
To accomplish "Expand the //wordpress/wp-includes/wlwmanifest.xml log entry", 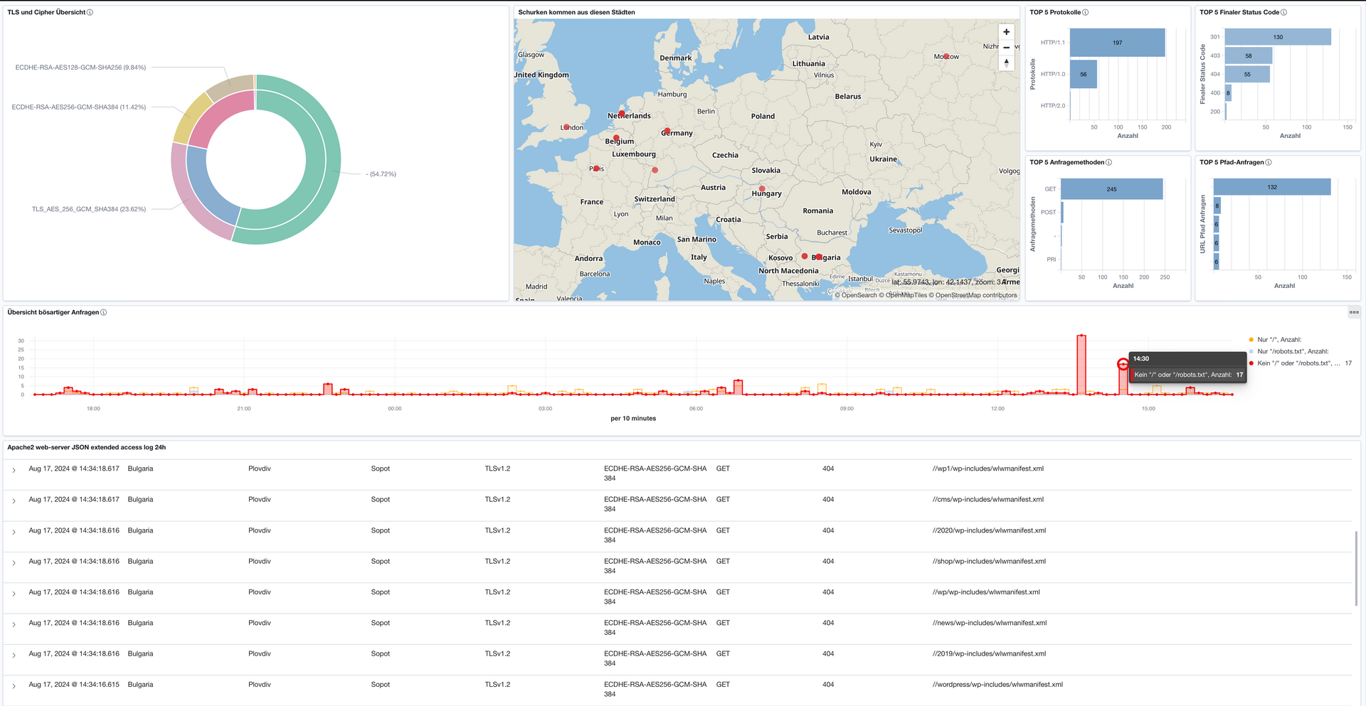I will tap(14, 685).
